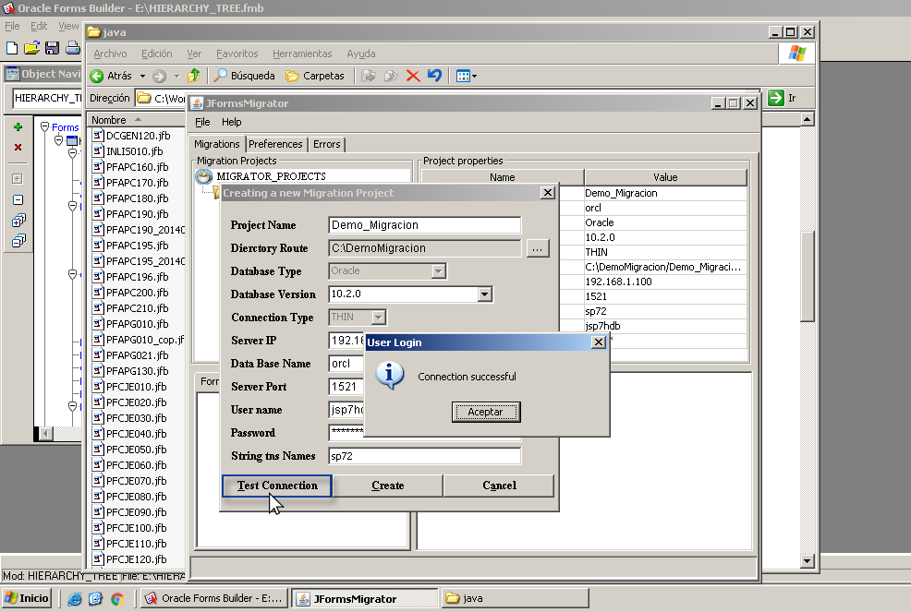
Task: Click the Directory Route field
Action: pyautogui.click(x=425, y=248)
